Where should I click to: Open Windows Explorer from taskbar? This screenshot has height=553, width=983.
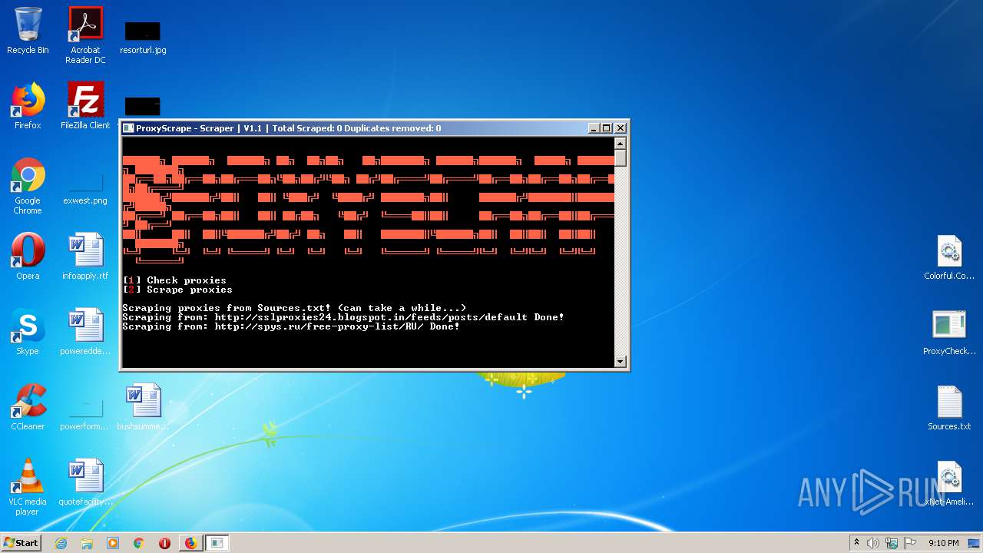87,543
